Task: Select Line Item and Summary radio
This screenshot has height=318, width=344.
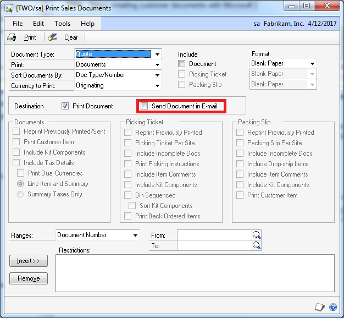Action: 20,184
